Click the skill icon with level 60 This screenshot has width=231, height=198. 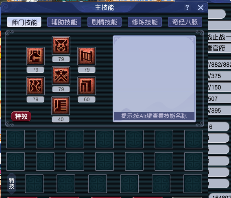[87, 86]
